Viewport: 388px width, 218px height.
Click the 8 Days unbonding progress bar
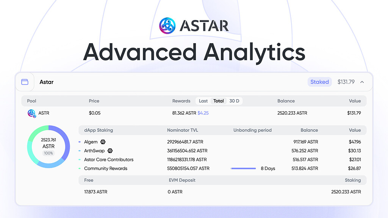[x=243, y=168]
